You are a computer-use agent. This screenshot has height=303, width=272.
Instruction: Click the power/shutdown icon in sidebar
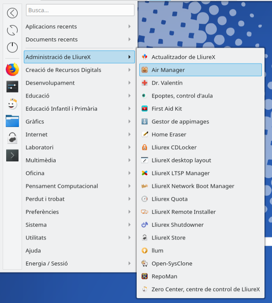tap(12, 47)
